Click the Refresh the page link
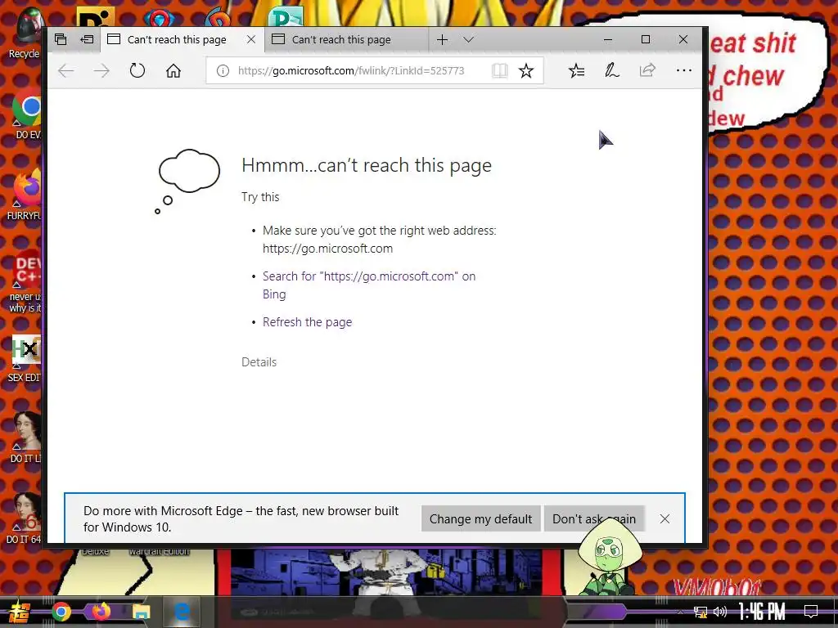838x628 pixels. point(308,322)
